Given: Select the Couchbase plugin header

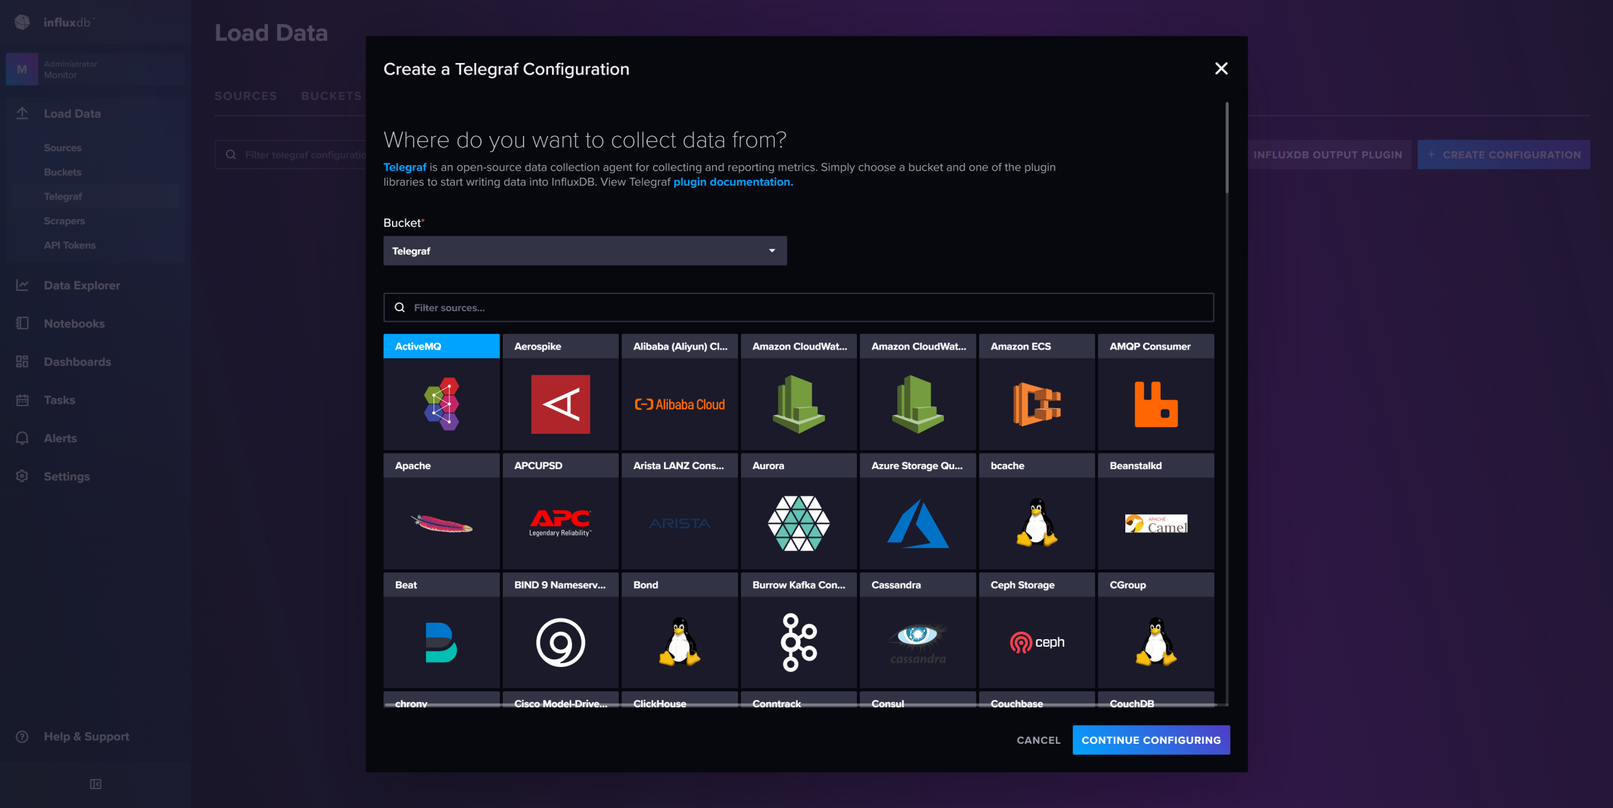Looking at the screenshot, I should pyautogui.click(x=1036, y=701).
